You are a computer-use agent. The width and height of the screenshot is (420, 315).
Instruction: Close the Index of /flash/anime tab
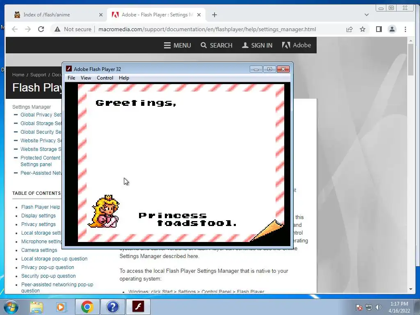(101, 15)
